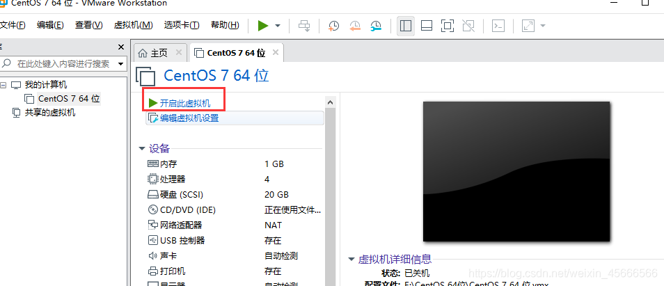The image size is (664, 286).
Task: Open stretch display dropdown arrow
Action: (x=542, y=26)
